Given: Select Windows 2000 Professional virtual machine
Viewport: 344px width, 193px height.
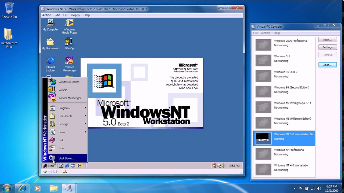Looking at the screenshot, I should coord(284,44).
